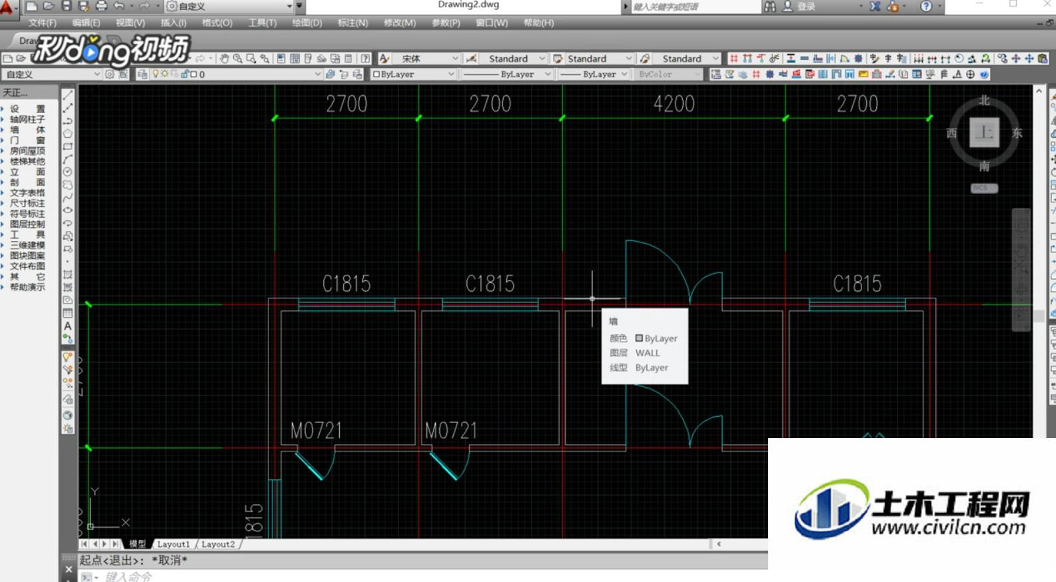1056x582 pixels.
Task: Select the Pan hand tool
Action: coord(225,59)
